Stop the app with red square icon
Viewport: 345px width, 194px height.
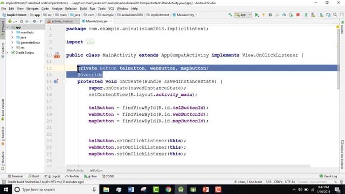(x=298, y=15)
